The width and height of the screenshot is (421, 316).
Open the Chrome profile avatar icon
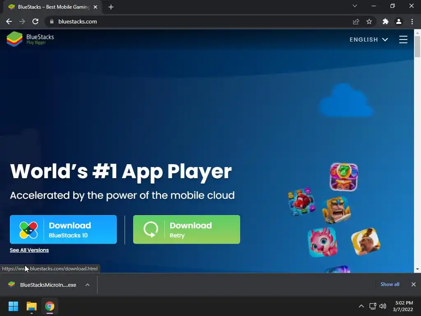[x=399, y=21]
